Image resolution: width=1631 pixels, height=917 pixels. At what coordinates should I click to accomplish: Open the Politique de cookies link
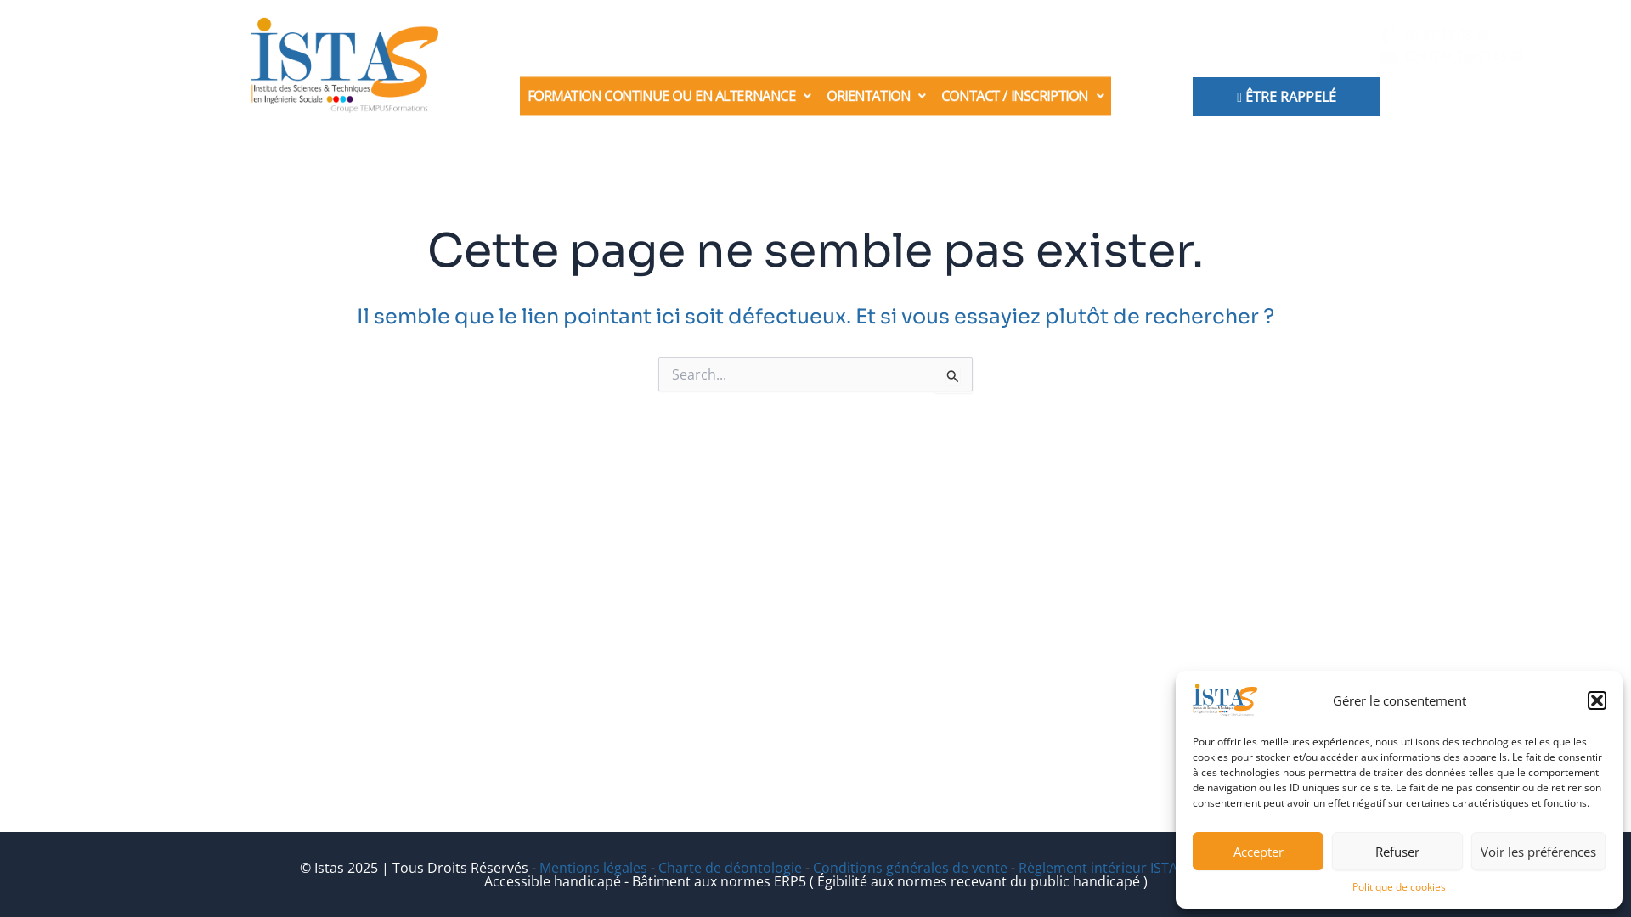(1398, 887)
